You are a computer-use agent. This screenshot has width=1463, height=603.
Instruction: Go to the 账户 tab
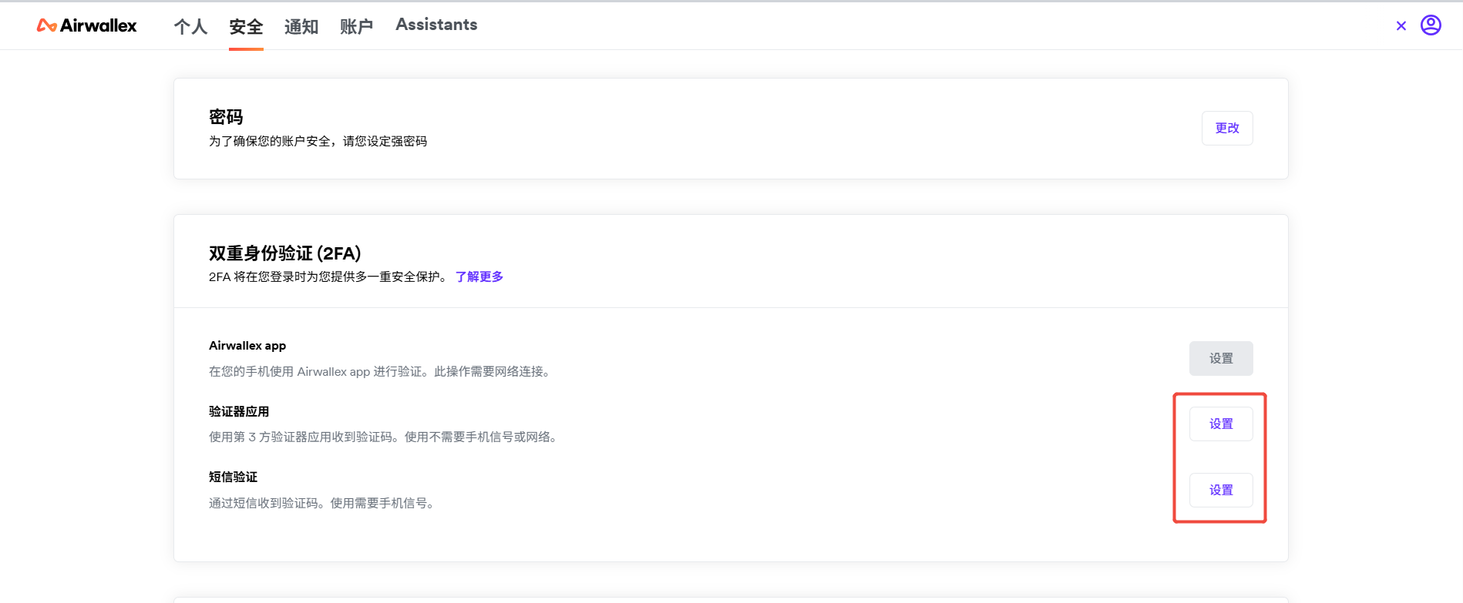(x=356, y=27)
